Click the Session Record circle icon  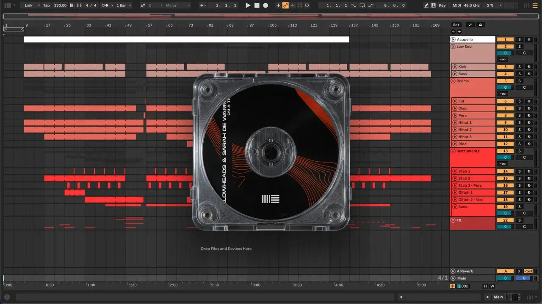click(x=307, y=5)
